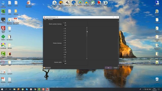Viewport: 162px width, 91px height.
Task: Click the page size list up arrow
Action: point(87,28)
